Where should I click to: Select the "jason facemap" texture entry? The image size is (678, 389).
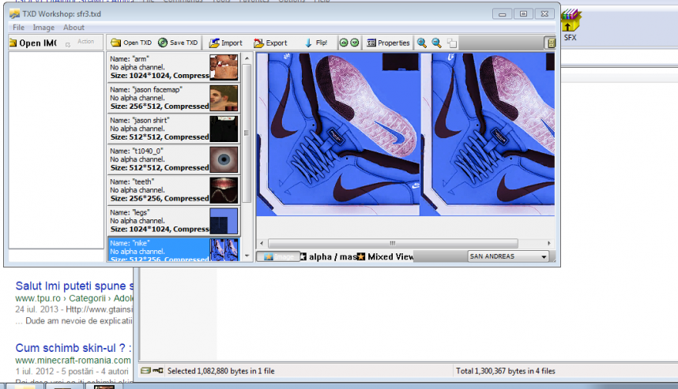[173, 98]
